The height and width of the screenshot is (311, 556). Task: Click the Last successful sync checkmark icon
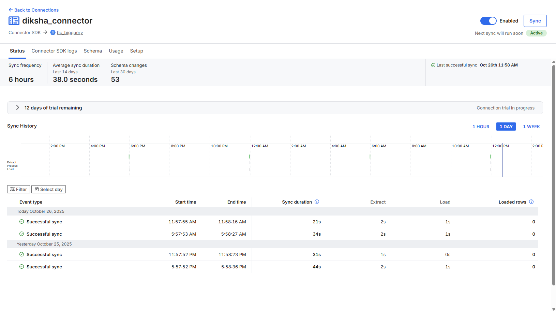tap(433, 65)
